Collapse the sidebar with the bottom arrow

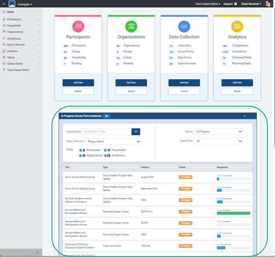coord(37,252)
